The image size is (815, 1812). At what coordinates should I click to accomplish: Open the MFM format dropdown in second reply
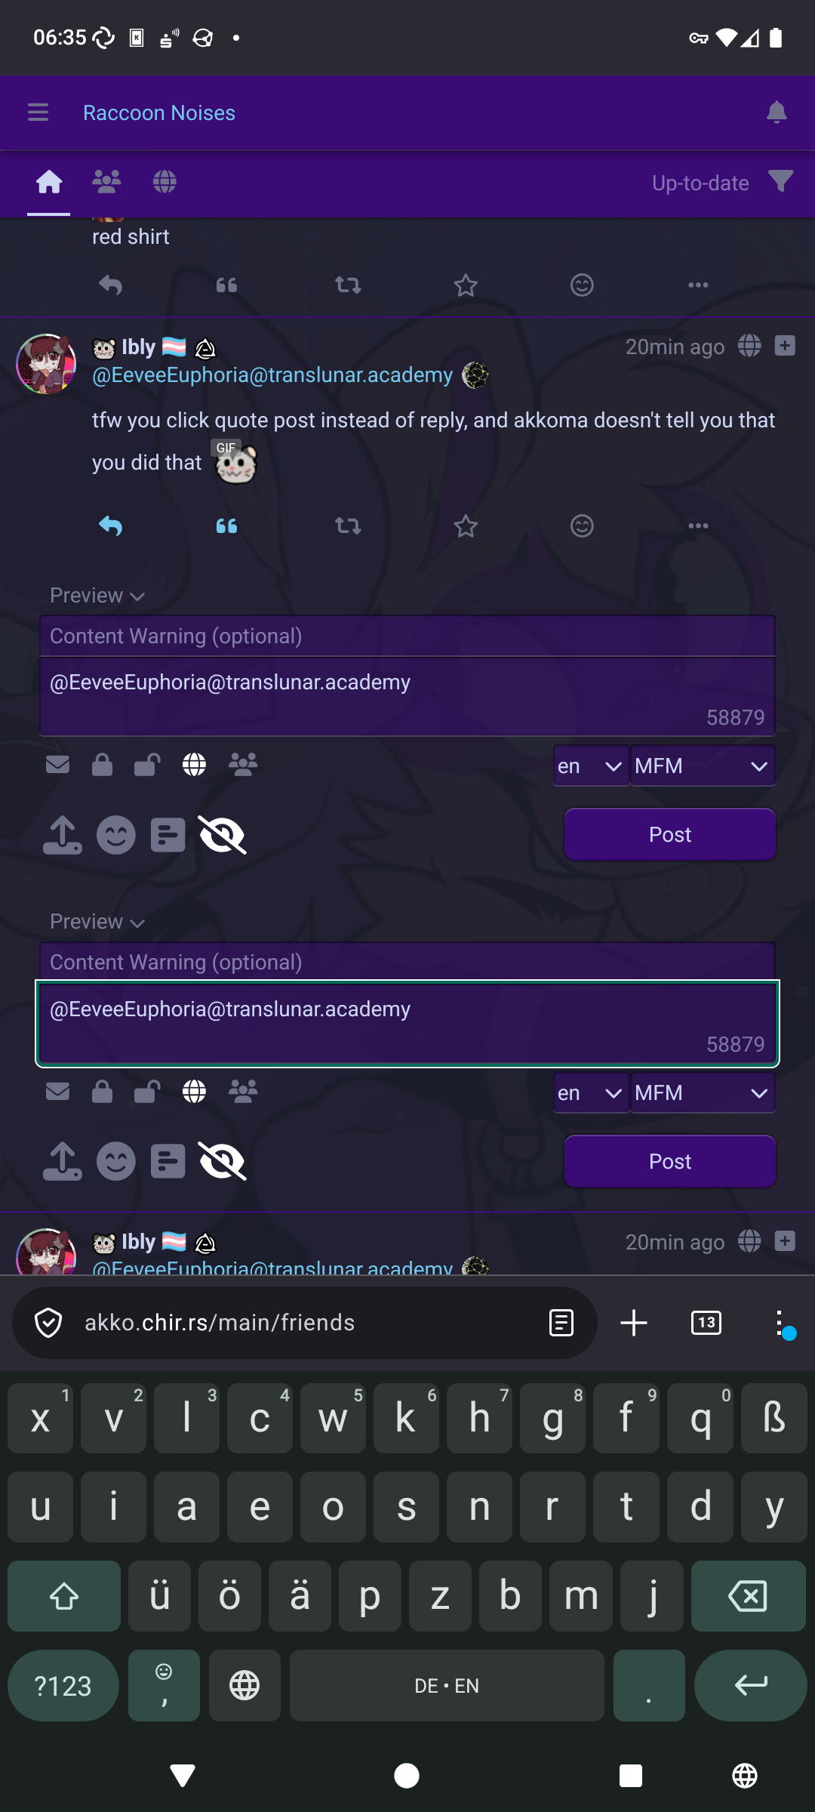(703, 1092)
